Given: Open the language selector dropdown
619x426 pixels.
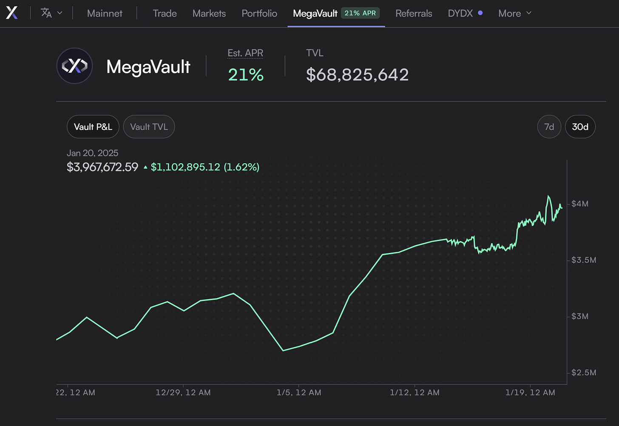Looking at the screenshot, I should pos(51,13).
